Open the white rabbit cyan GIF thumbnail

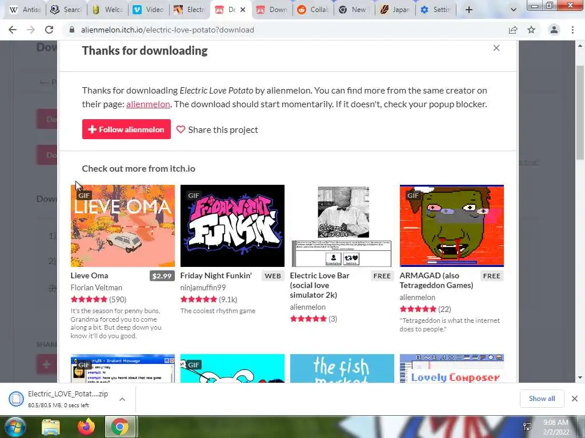[233, 368]
